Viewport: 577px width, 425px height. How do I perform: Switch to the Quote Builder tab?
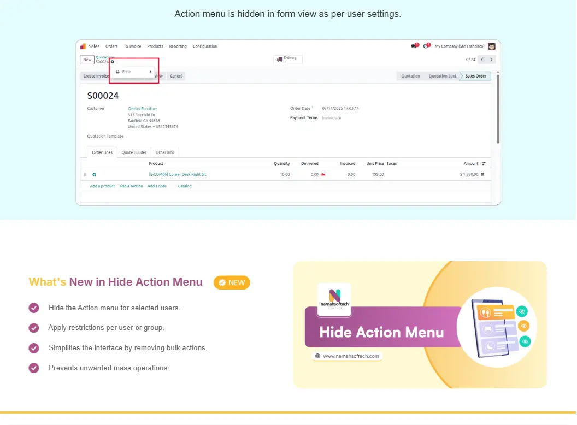click(134, 152)
